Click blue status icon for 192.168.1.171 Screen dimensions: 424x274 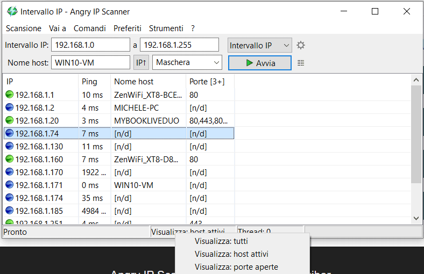10,185
